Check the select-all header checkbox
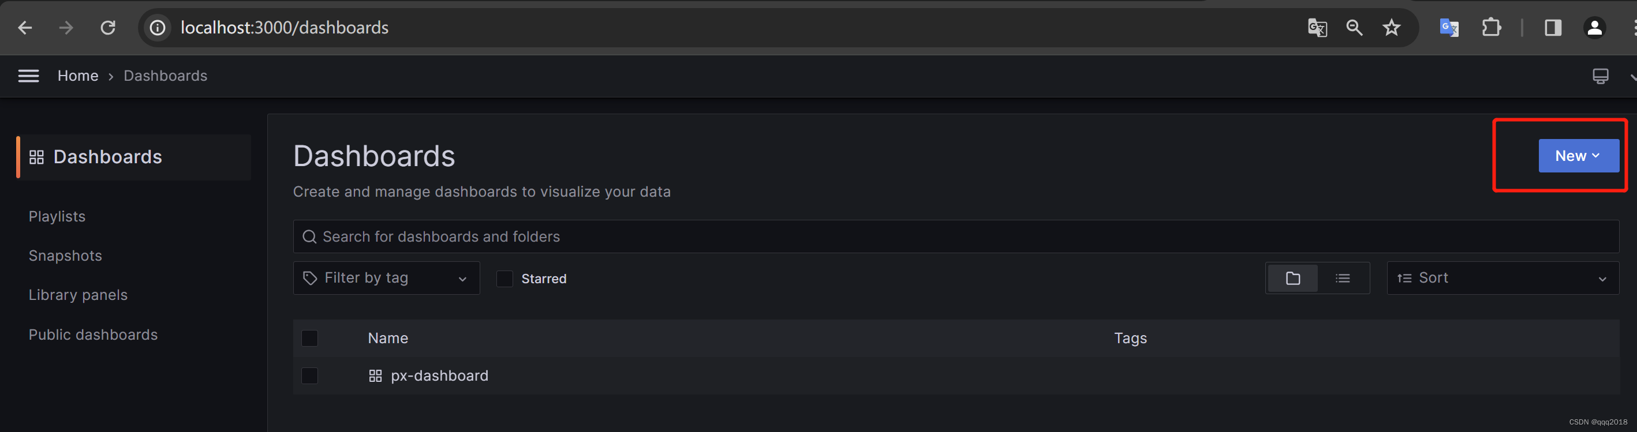Viewport: 1637px width, 432px height. pos(309,338)
